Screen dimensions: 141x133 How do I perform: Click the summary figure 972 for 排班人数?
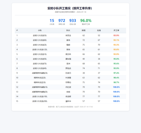62,21
